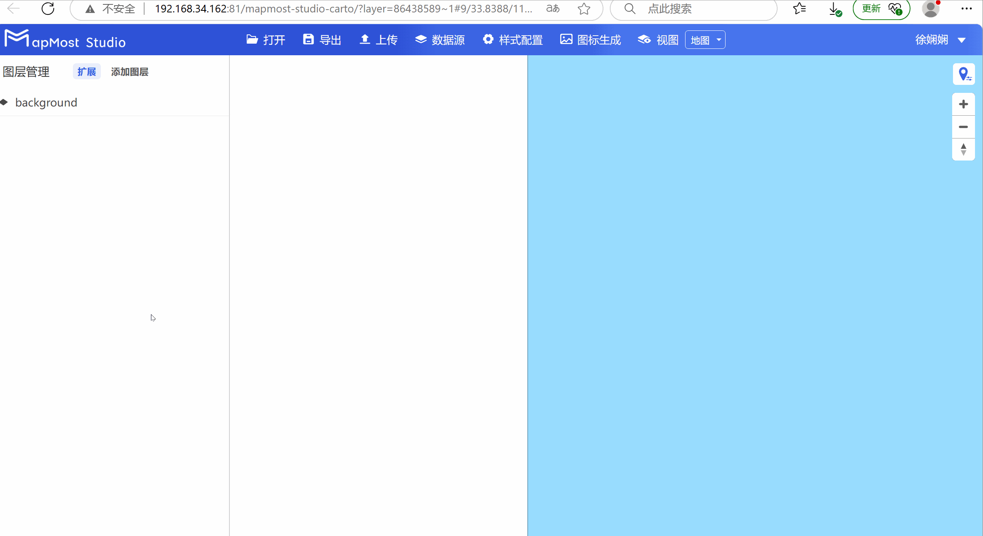Image resolution: width=983 pixels, height=536 pixels.
Task: Zoom out the map with minus button
Action: tap(964, 127)
